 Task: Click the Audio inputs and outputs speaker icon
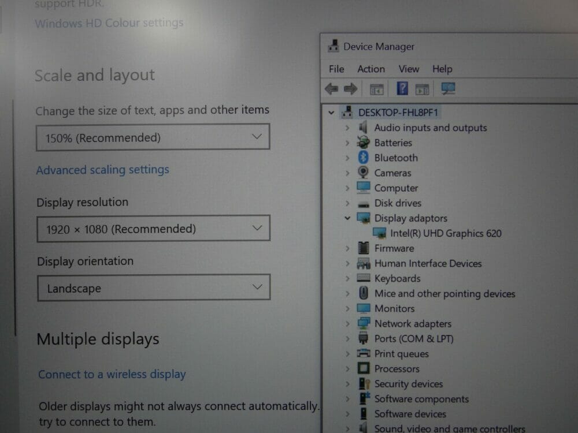point(363,128)
